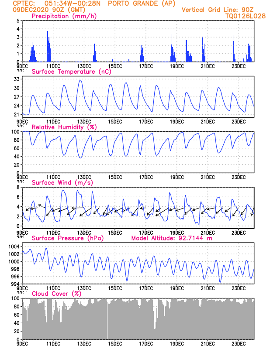
Task: Click the TQ0126L028 model label
Action: tap(245, 16)
